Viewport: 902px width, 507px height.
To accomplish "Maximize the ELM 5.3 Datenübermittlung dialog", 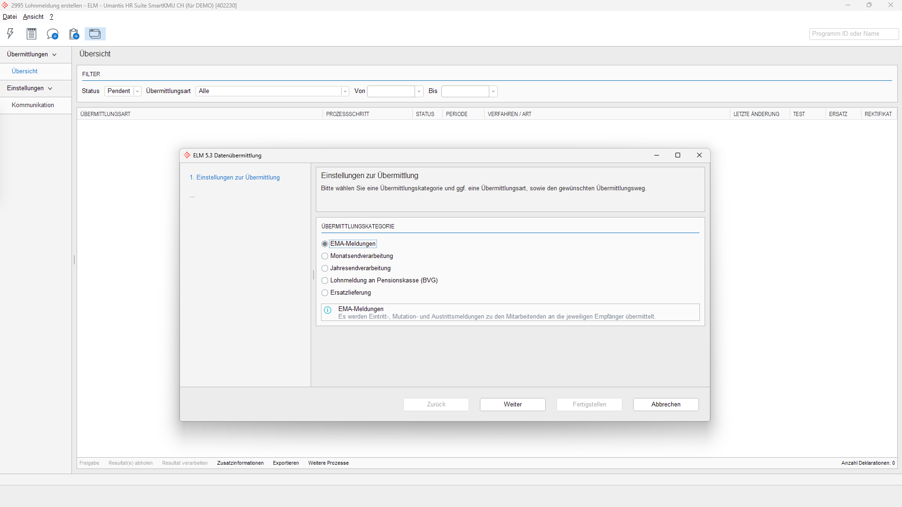I will (678, 156).
